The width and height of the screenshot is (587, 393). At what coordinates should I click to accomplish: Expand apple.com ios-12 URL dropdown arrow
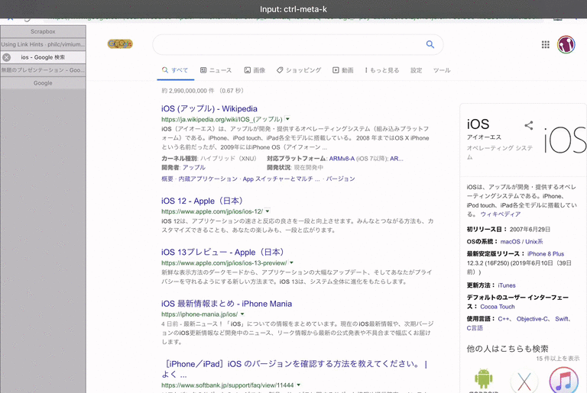[268, 211]
